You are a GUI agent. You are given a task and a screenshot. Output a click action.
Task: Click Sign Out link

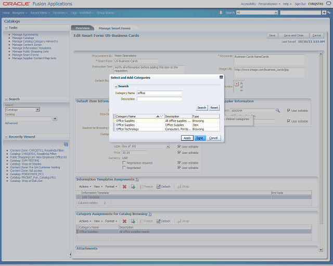pyautogui.click(x=300, y=4)
